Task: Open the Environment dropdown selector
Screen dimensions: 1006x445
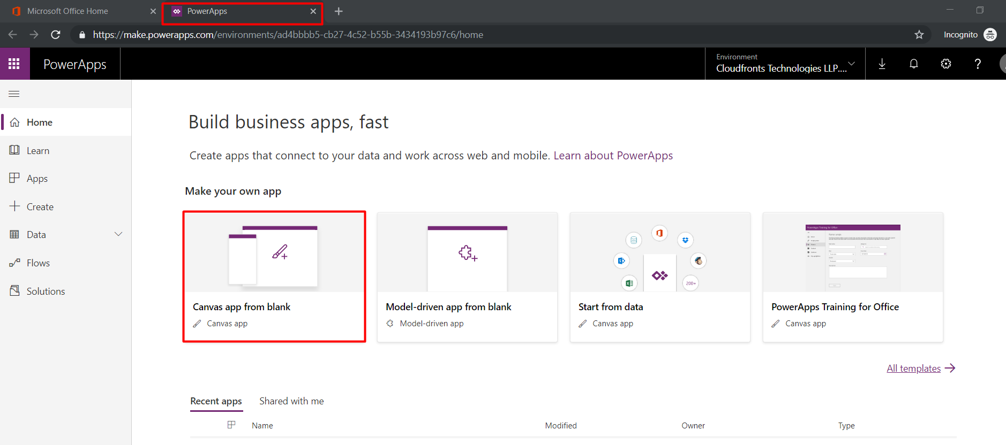Action: [785, 64]
